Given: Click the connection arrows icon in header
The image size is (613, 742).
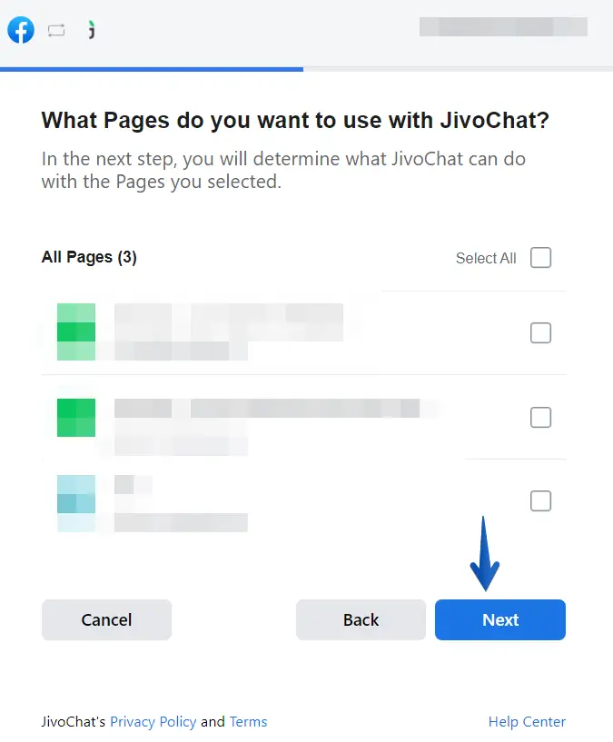Looking at the screenshot, I should click(56, 31).
